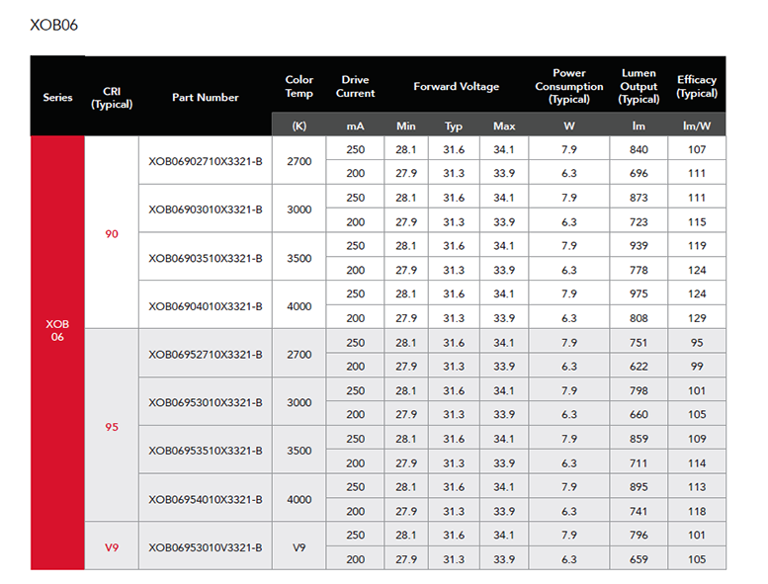Select the Color Temp header

pos(299,86)
